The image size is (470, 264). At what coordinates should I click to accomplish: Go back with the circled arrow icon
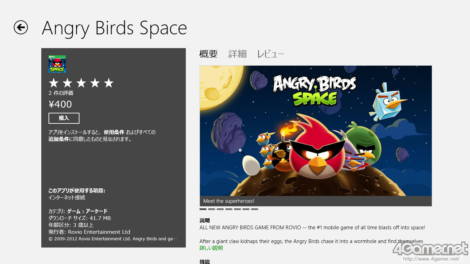21,27
